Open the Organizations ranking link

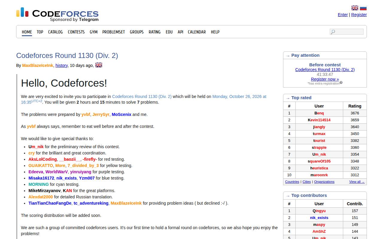pos(324,182)
